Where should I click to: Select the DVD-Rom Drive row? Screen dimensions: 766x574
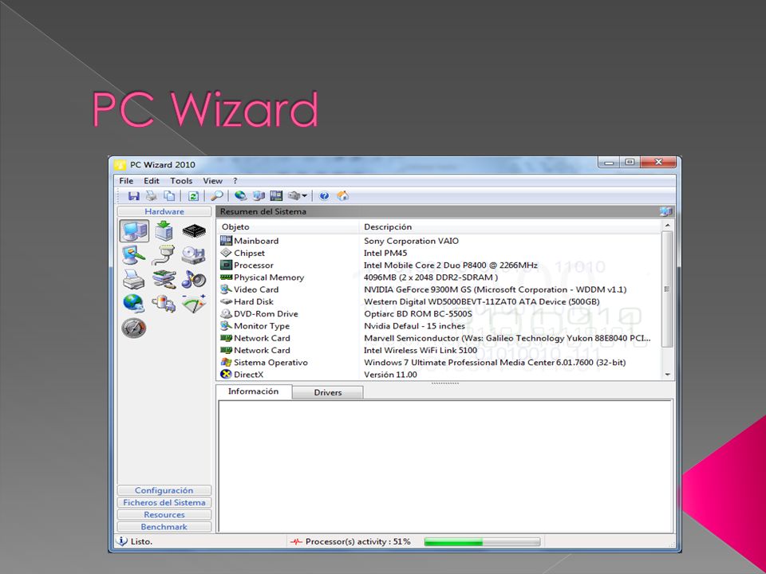(x=439, y=314)
